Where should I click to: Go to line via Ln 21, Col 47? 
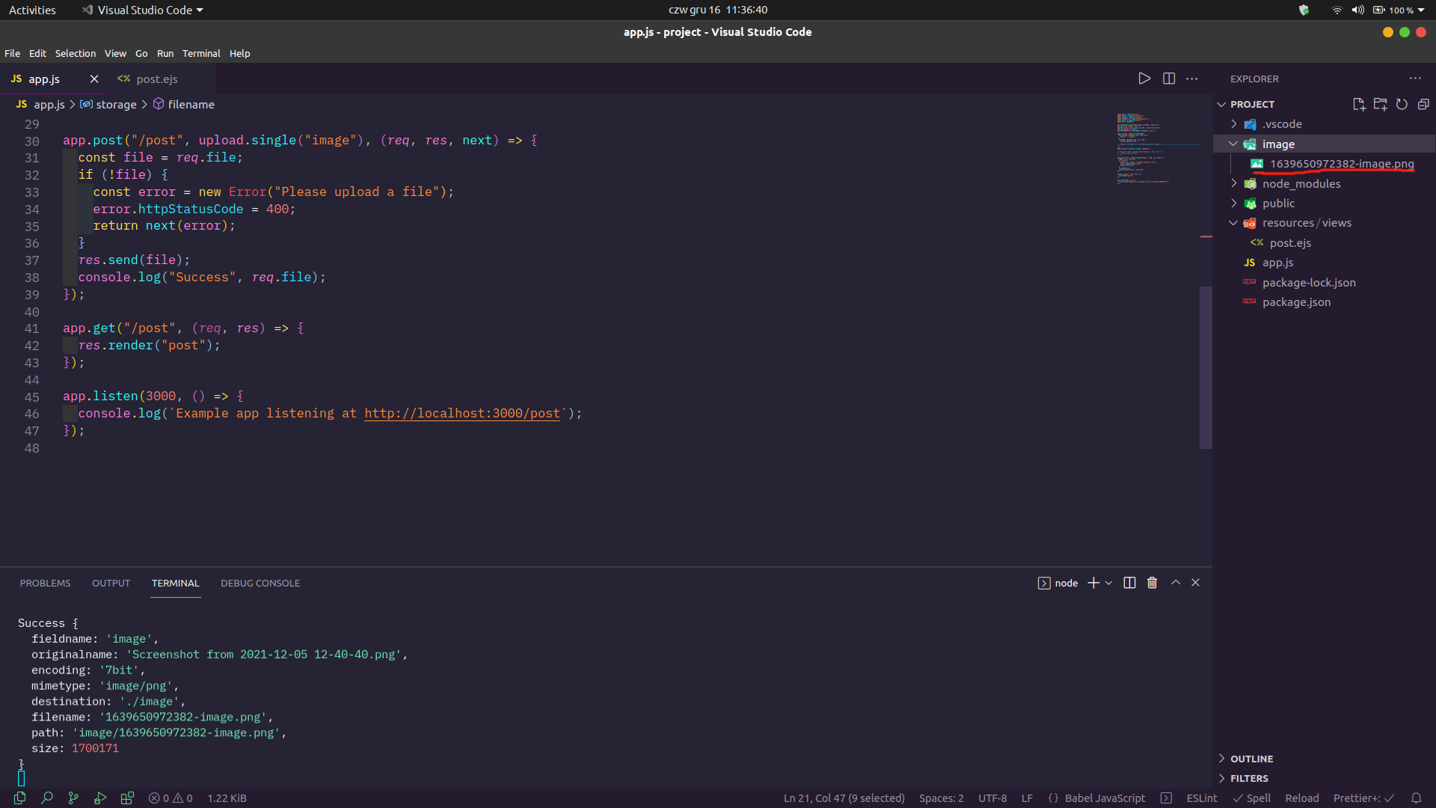pos(844,798)
